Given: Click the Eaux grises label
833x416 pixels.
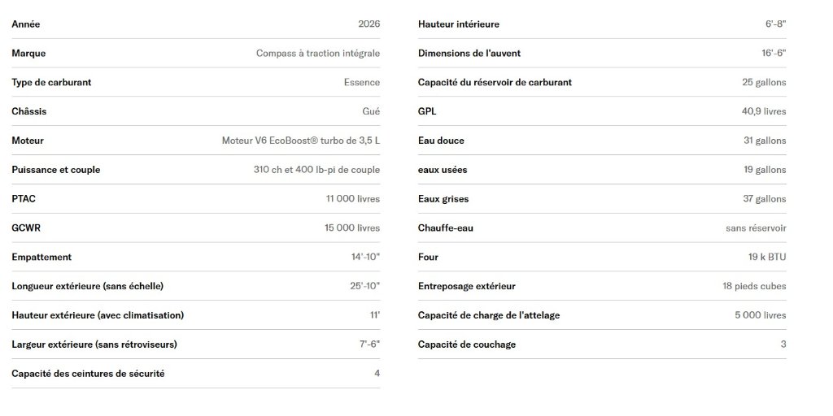Looking at the screenshot, I should (x=443, y=199).
